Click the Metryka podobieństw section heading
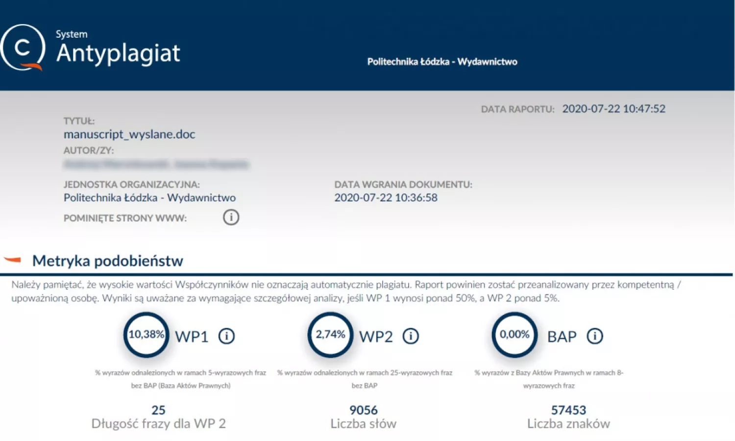This screenshot has height=441, width=735. (x=107, y=261)
